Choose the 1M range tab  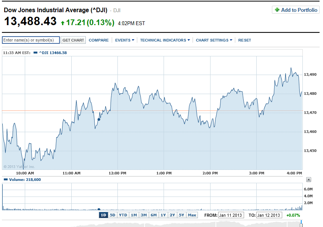coord(133,215)
